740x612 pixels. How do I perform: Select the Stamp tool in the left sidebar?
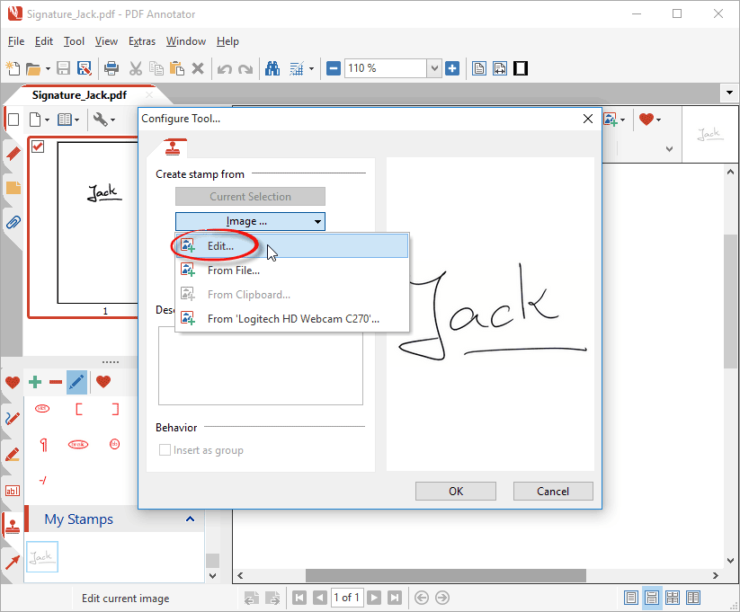click(x=13, y=527)
